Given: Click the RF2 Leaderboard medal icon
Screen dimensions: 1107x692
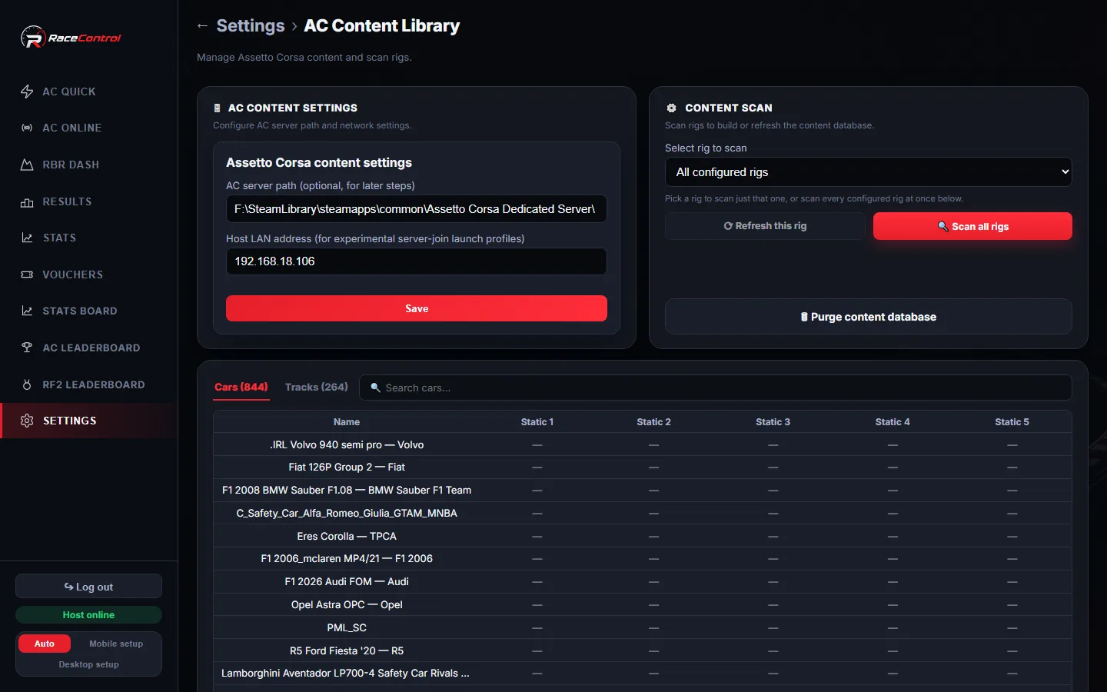Looking at the screenshot, I should click(27, 384).
